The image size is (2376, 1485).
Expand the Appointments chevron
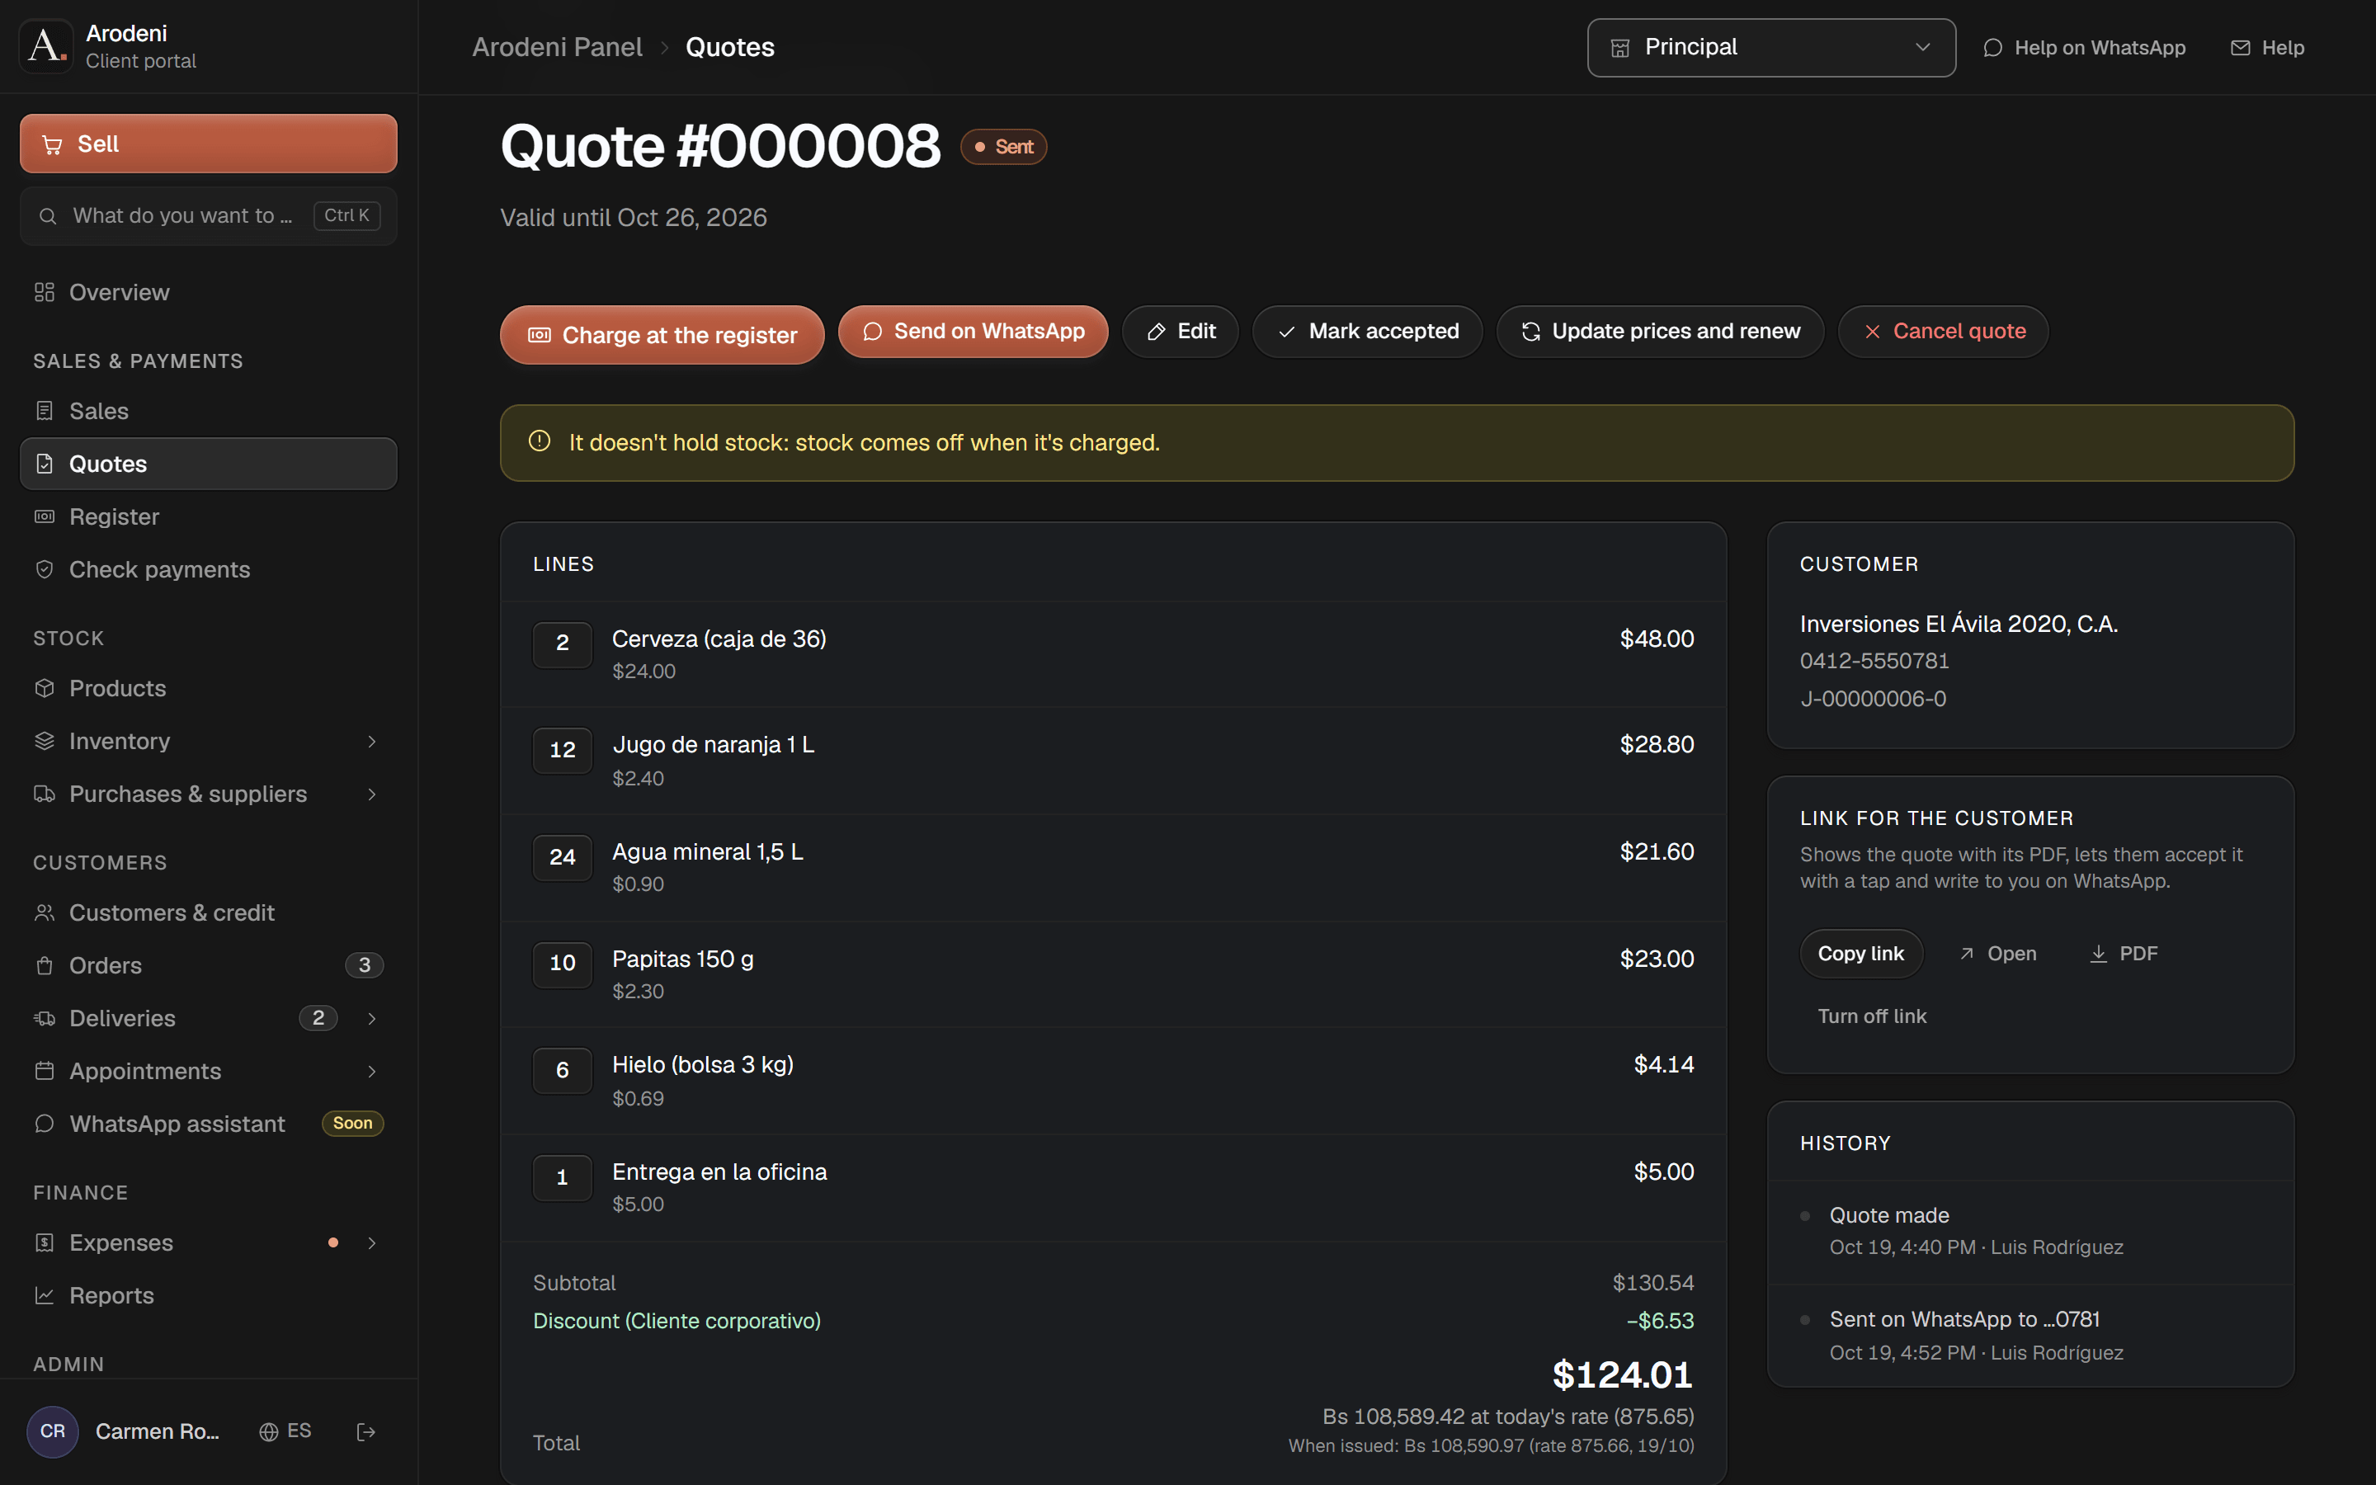[372, 1072]
